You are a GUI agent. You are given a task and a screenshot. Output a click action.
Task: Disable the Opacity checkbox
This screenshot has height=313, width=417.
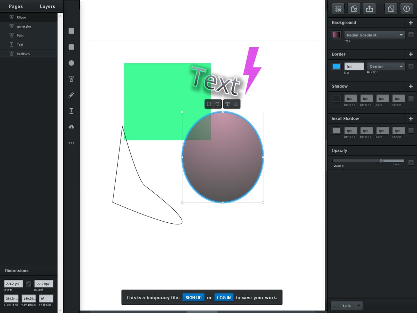(411, 162)
